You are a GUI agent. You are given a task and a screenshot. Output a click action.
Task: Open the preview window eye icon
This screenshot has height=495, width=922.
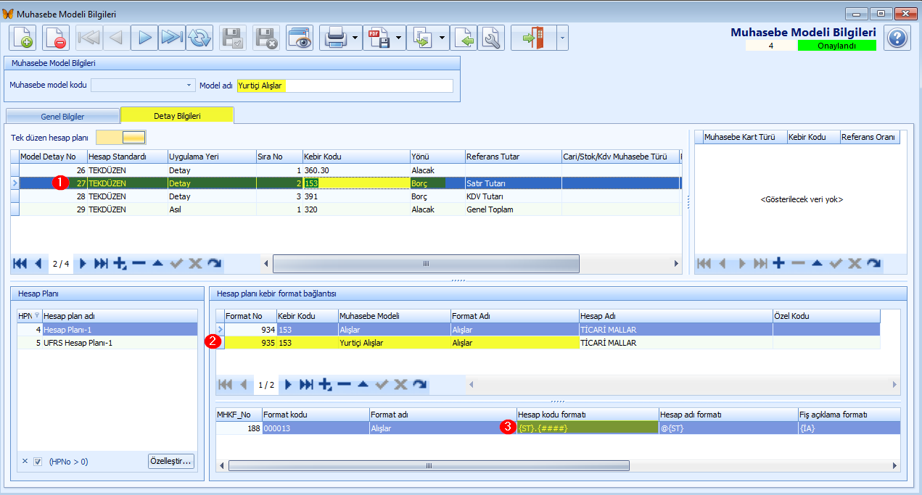tap(299, 38)
